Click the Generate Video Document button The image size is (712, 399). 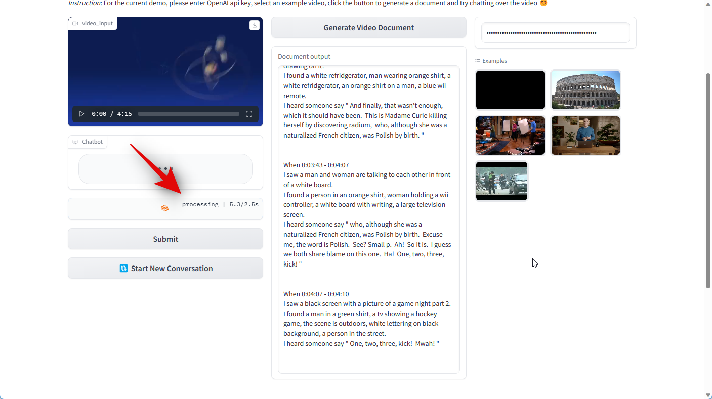(x=369, y=28)
